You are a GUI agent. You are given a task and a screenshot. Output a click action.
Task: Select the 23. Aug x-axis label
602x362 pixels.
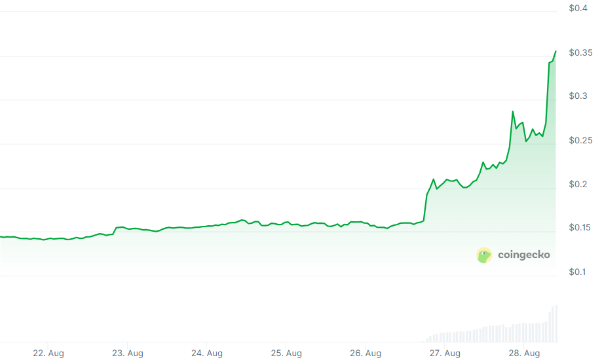pos(127,353)
